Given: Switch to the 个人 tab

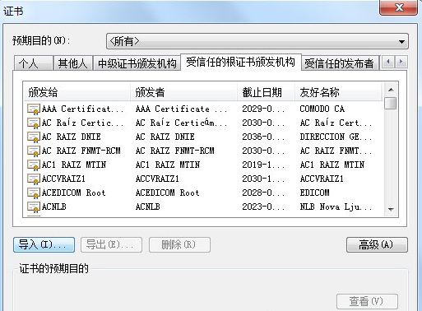Looking at the screenshot, I should pyautogui.click(x=34, y=63).
